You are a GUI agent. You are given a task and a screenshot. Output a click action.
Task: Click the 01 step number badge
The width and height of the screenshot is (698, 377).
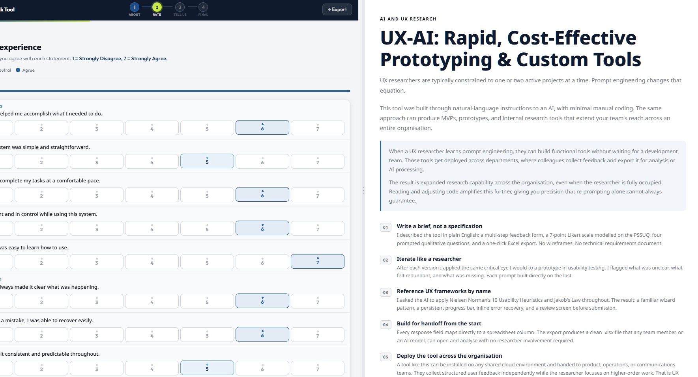pyautogui.click(x=385, y=227)
